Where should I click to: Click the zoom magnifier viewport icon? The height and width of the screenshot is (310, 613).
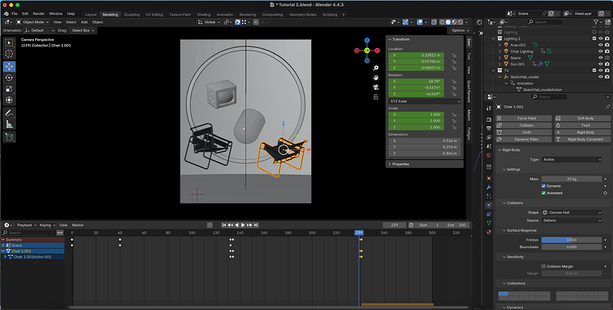(376, 68)
